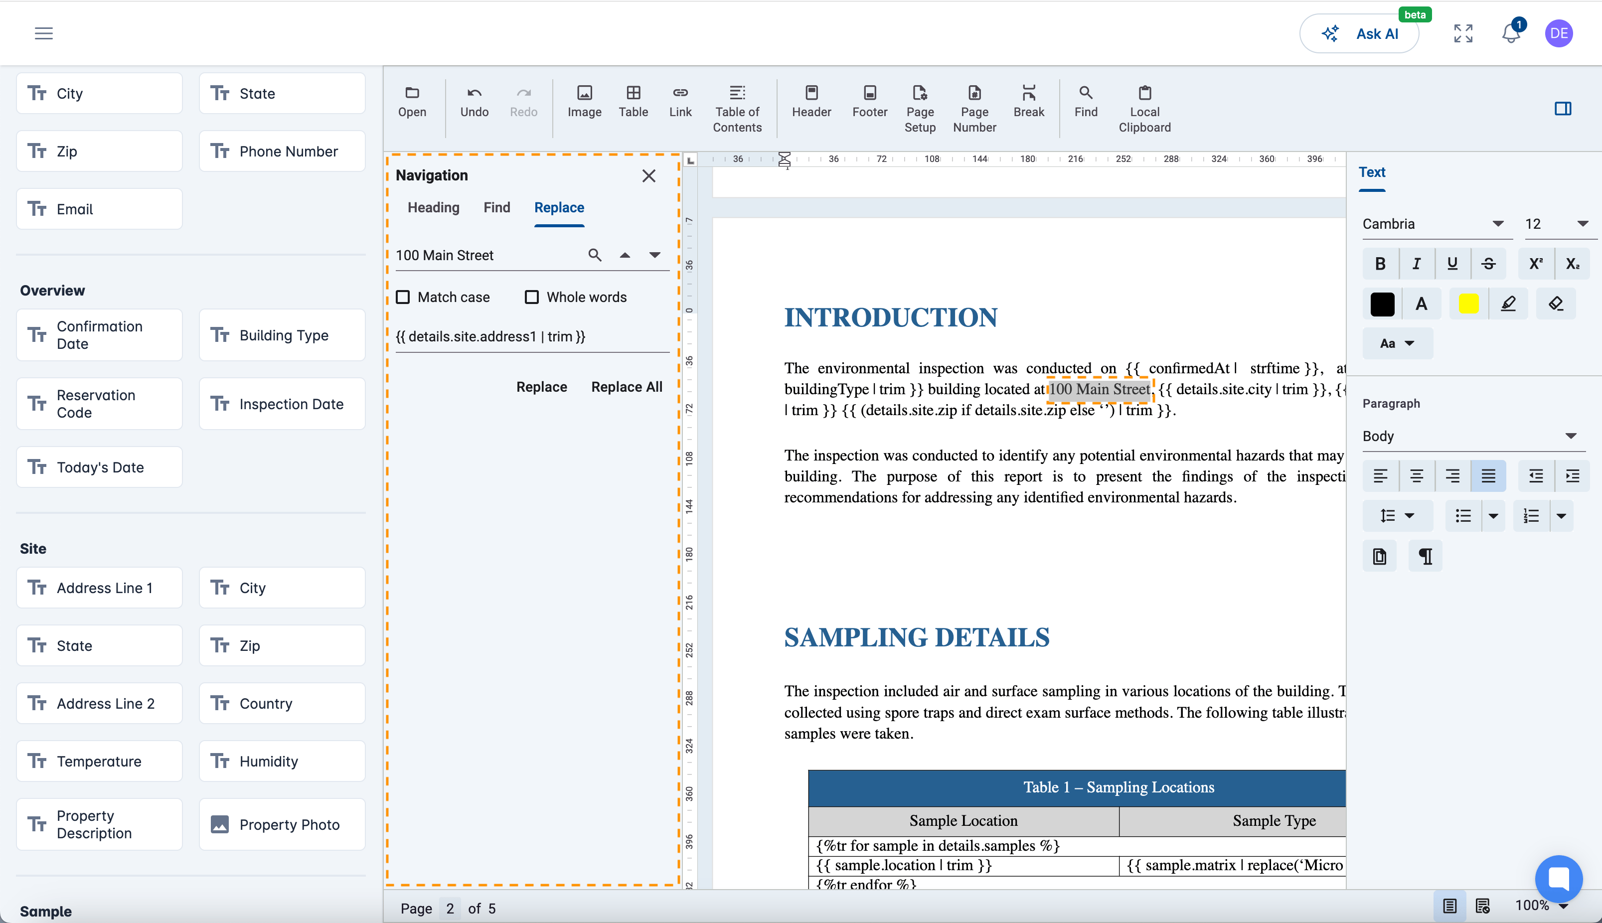Viewport: 1602px width, 923px height.
Task: Go to next search match arrow
Action: (655, 255)
